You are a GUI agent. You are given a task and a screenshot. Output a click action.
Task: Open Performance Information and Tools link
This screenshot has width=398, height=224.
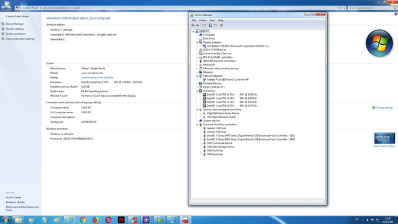point(22,208)
